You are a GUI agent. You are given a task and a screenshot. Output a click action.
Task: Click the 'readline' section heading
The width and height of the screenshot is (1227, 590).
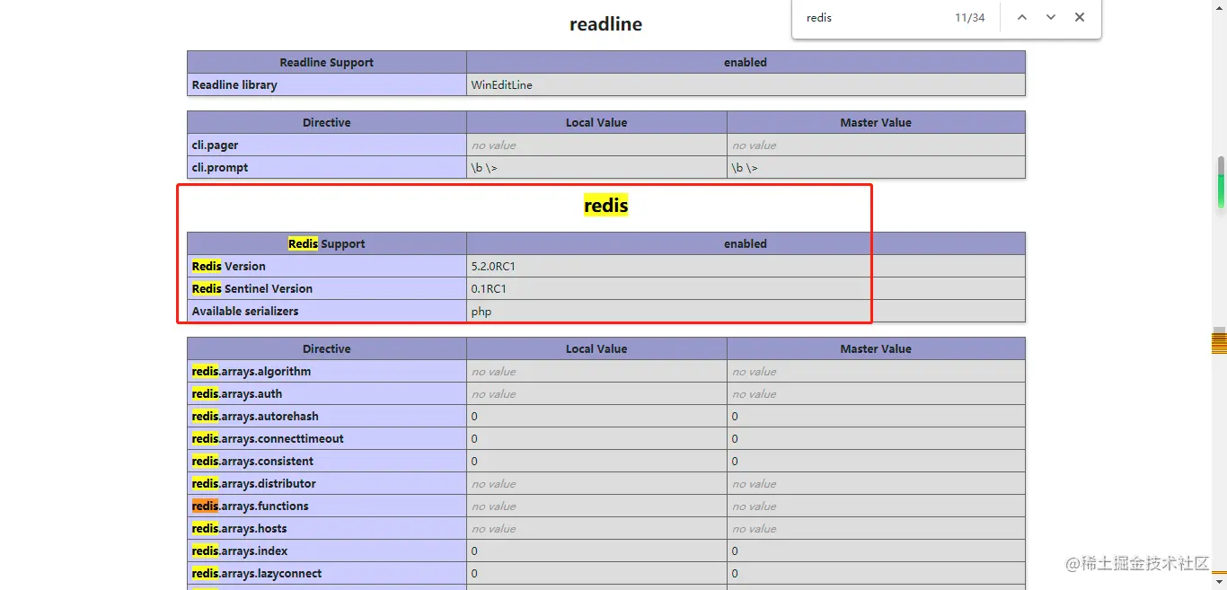pyautogui.click(x=605, y=24)
